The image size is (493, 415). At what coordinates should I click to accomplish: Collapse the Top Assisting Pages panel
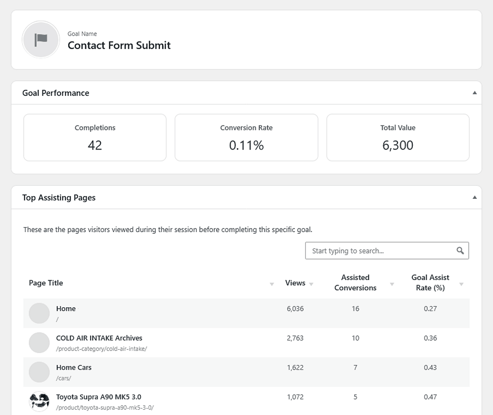tap(475, 197)
